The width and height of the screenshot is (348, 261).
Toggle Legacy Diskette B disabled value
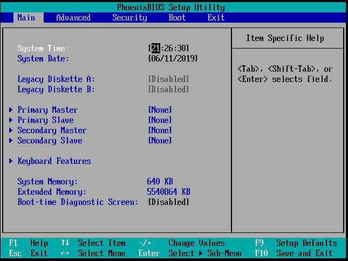168,90
